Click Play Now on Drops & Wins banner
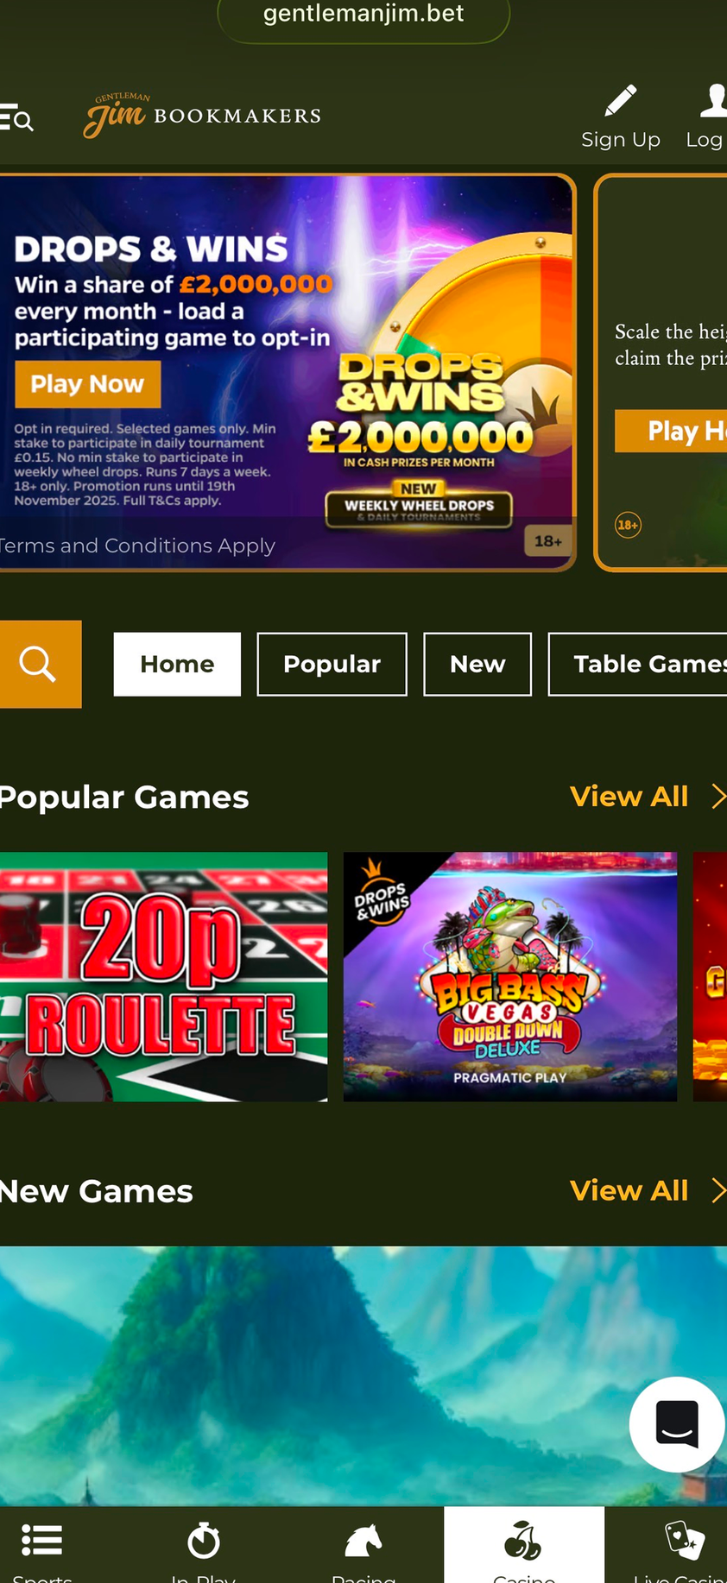727x1583 pixels. (x=87, y=384)
